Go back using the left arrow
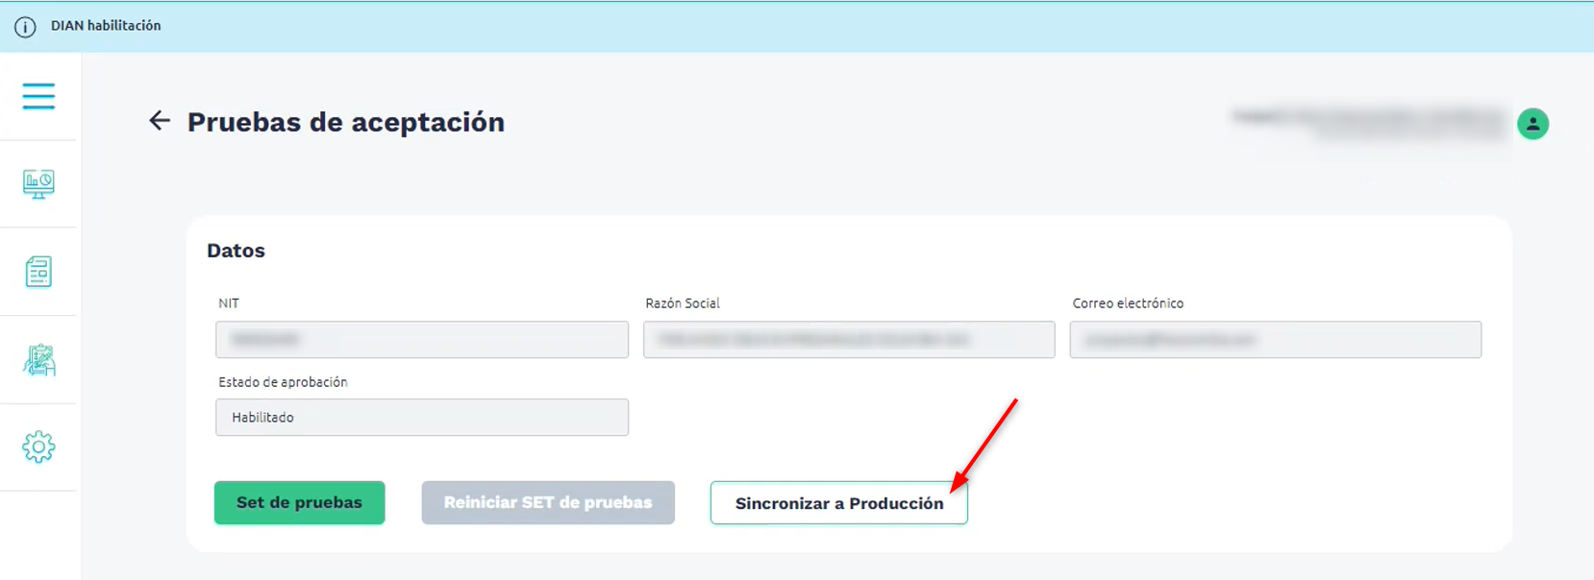 (160, 121)
